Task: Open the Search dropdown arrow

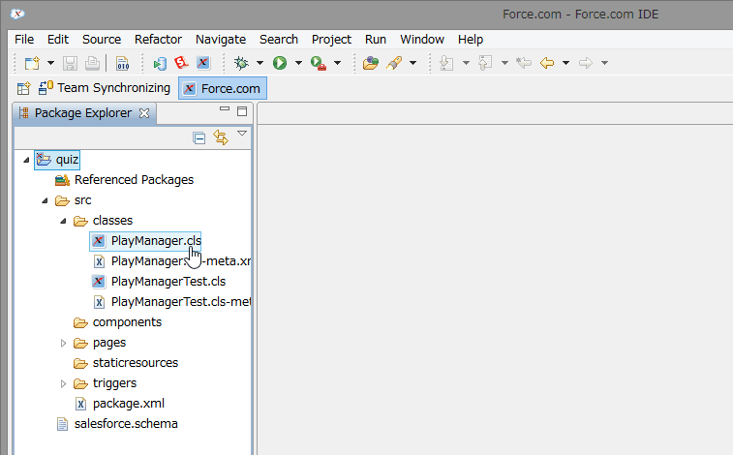Action: coord(412,63)
